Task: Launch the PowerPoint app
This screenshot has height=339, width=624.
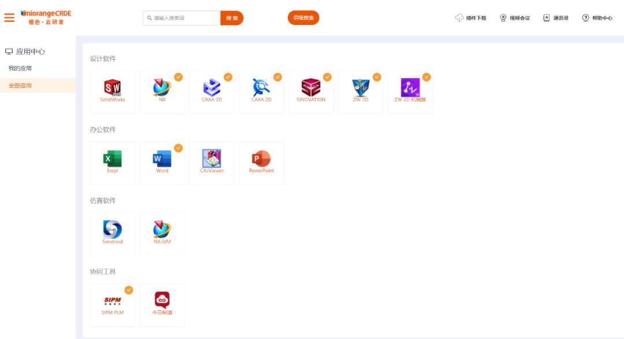Action: coord(262,163)
